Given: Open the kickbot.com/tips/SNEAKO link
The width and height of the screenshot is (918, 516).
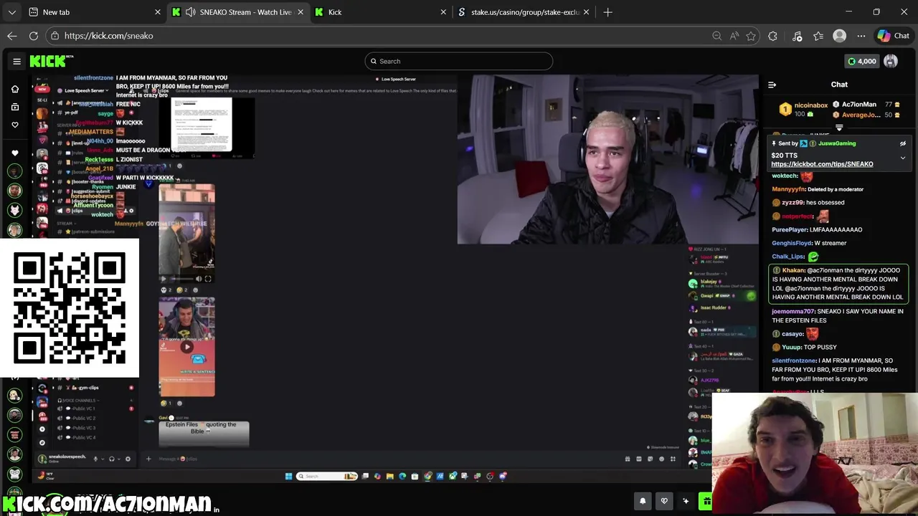Looking at the screenshot, I should coord(822,164).
